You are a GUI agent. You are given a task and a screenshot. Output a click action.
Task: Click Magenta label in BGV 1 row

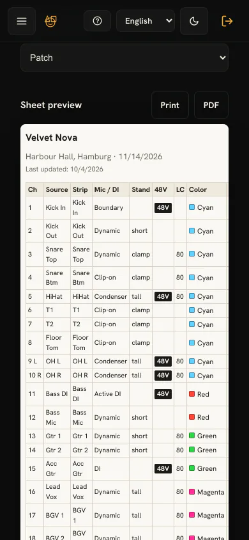211,515
